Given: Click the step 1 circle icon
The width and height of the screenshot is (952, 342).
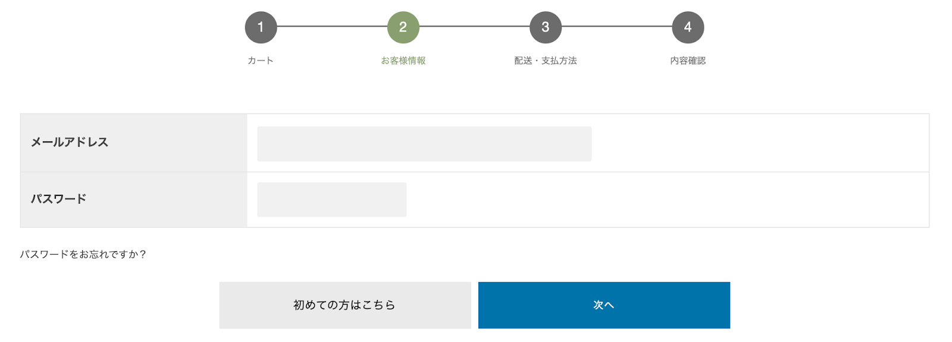Looking at the screenshot, I should point(261,27).
